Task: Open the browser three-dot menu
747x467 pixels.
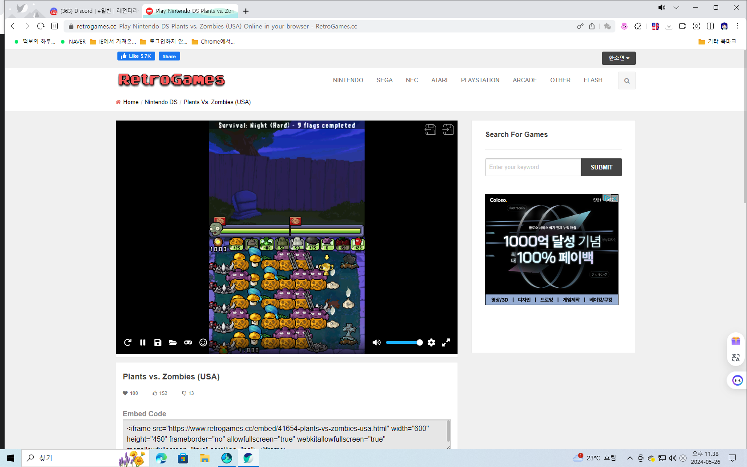Action: coord(738,26)
